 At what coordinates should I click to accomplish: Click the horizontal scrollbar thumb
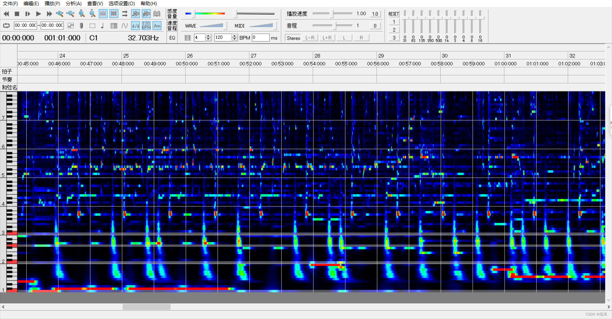click(x=147, y=307)
